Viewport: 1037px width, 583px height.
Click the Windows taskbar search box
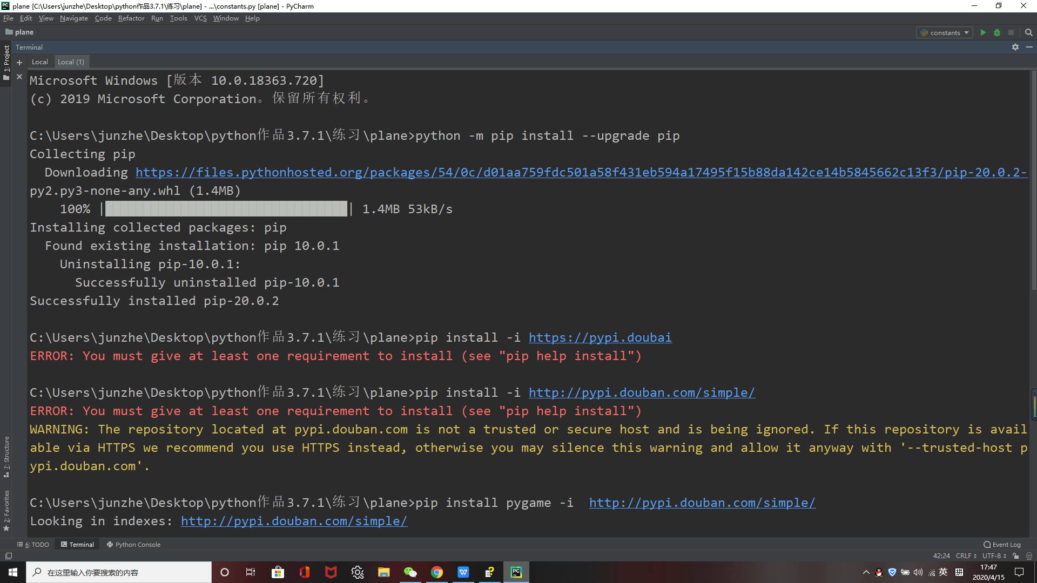[119, 572]
